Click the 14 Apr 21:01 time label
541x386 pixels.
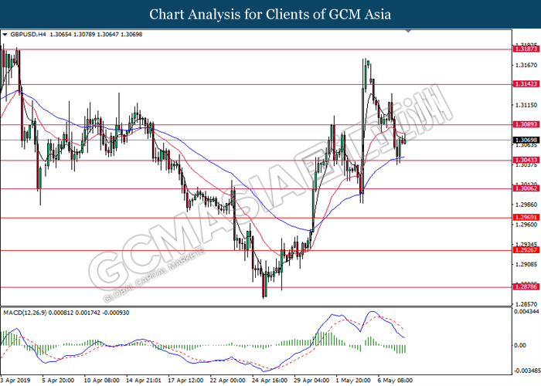click(x=143, y=381)
